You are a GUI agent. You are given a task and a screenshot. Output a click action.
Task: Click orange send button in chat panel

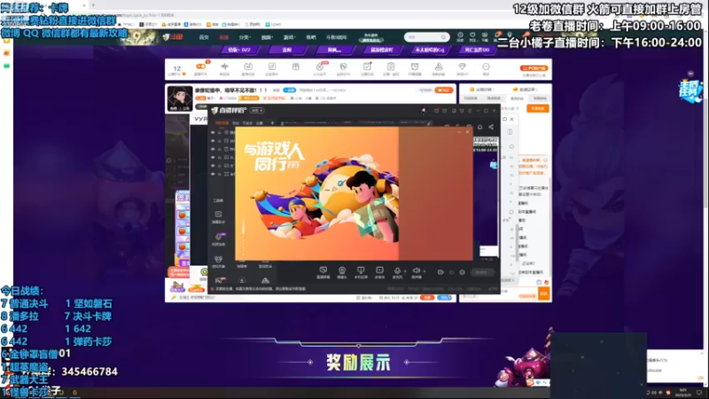point(543,293)
